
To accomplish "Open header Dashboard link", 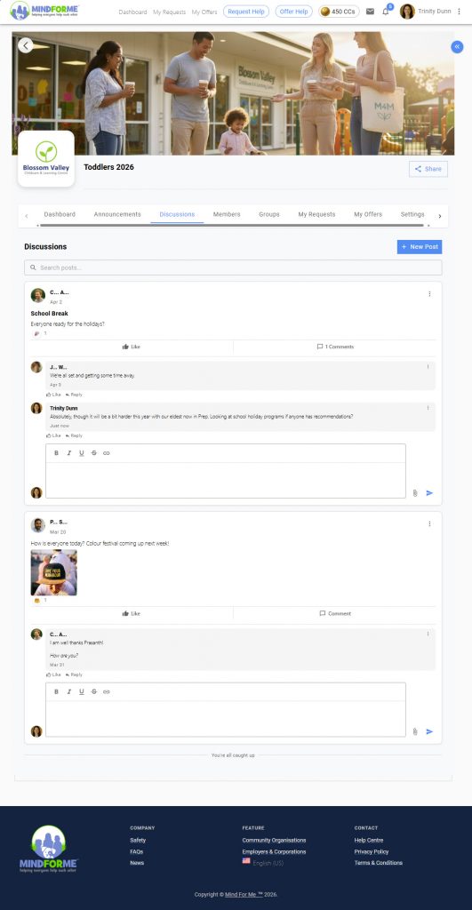I will tap(132, 12).
